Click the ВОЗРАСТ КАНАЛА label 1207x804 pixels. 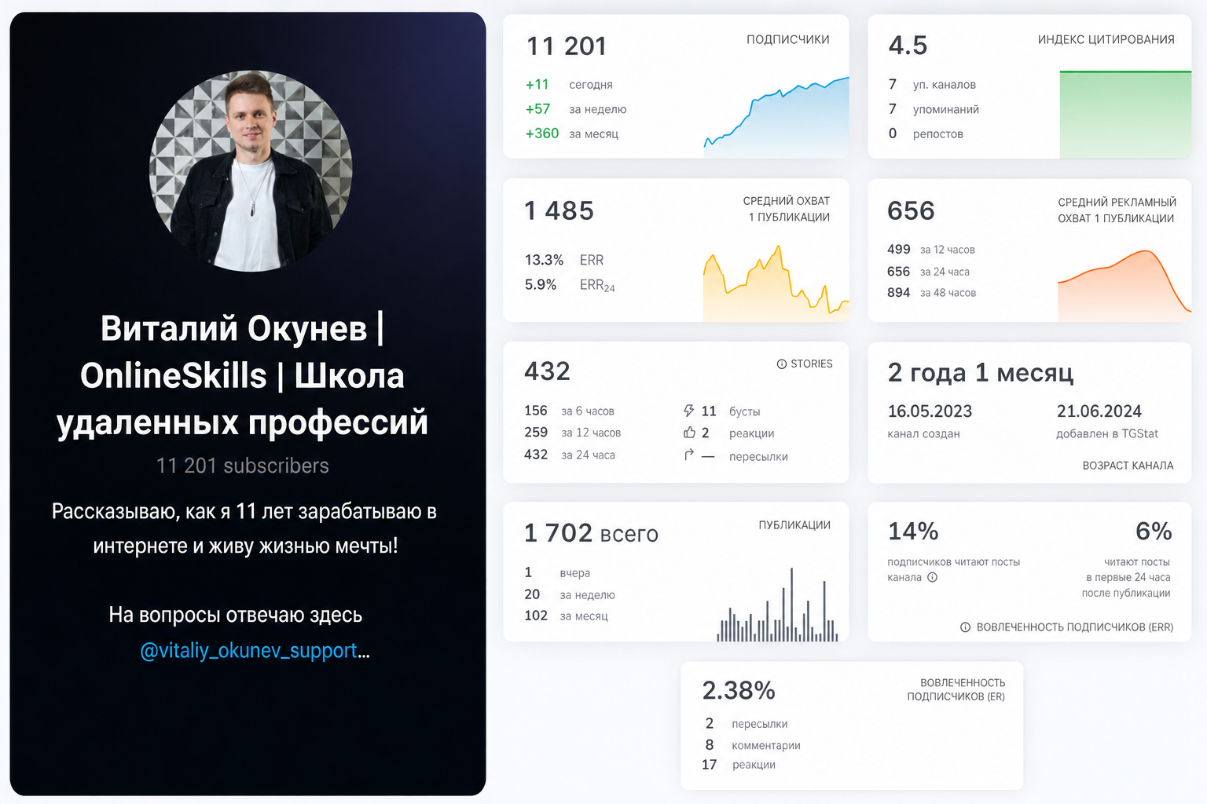1128,466
